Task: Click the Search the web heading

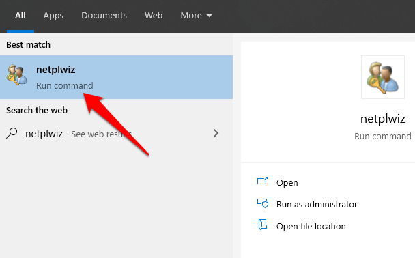Action: [37, 110]
